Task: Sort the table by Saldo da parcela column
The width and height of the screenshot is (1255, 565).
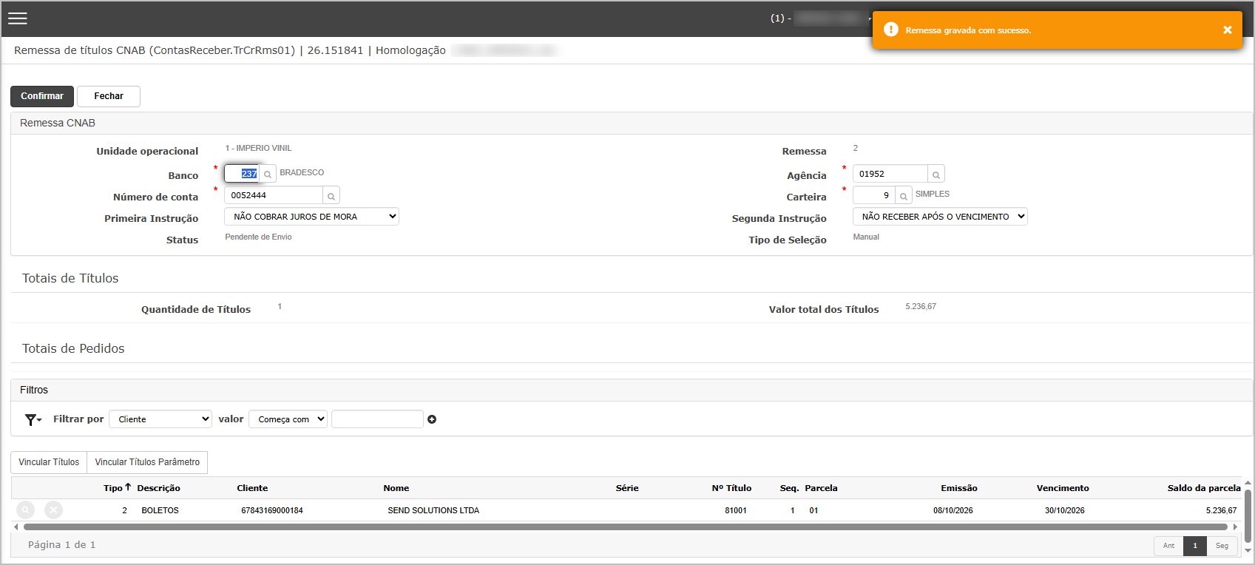Action: [x=1204, y=488]
